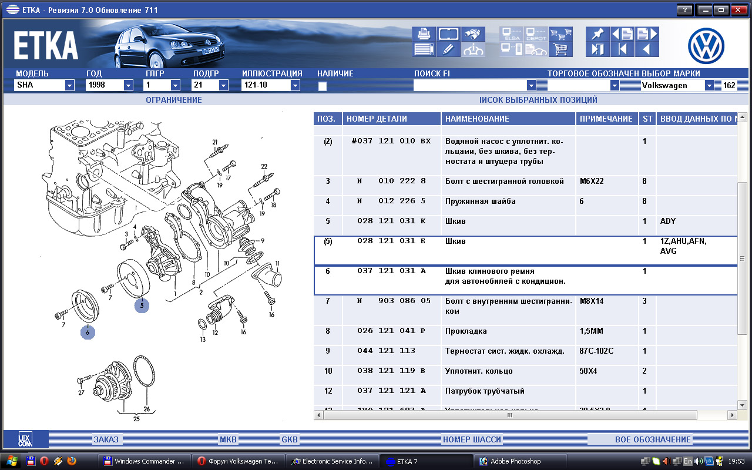Click the ПРИМЕЧАНИЕ column header
This screenshot has height=470, width=752.
click(606, 119)
